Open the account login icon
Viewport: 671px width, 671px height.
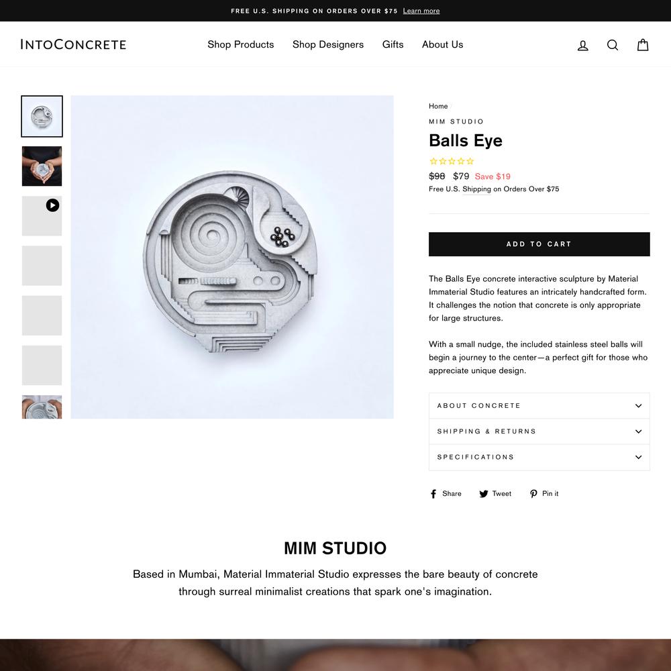pyautogui.click(x=583, y=45)
